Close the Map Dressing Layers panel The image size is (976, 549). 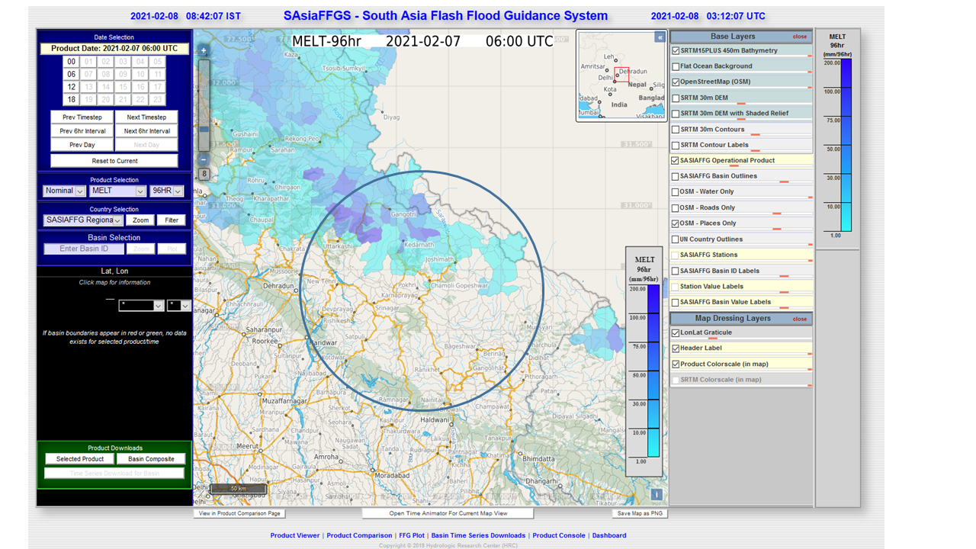(x=798, y=319)
